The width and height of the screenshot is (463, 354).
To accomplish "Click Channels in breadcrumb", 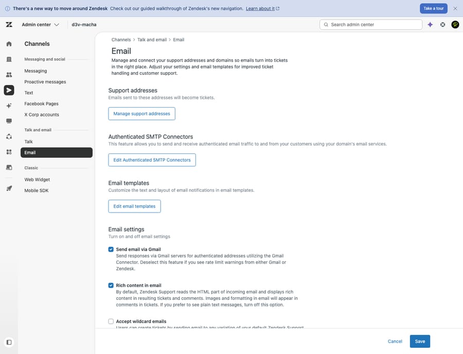I will pyautogui.click(x=121, y=40).
